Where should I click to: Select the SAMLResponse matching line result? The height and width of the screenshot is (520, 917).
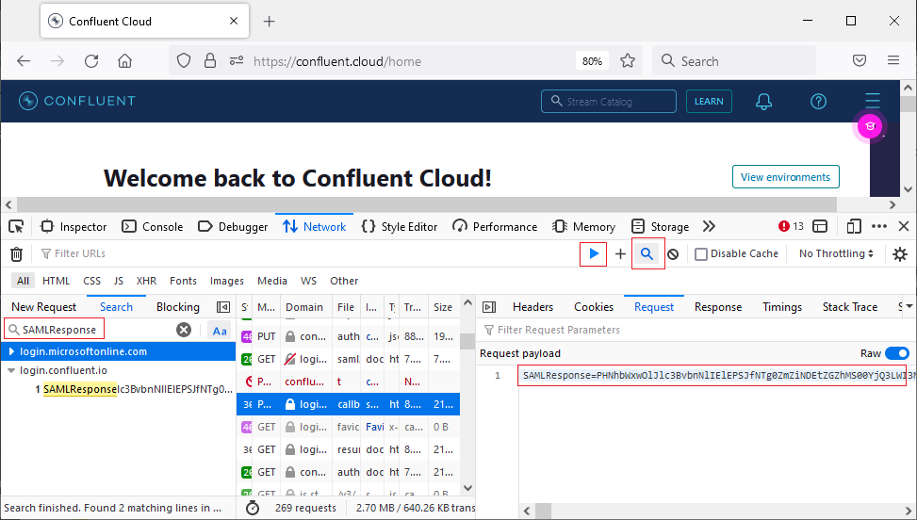(x=133, y=389)
